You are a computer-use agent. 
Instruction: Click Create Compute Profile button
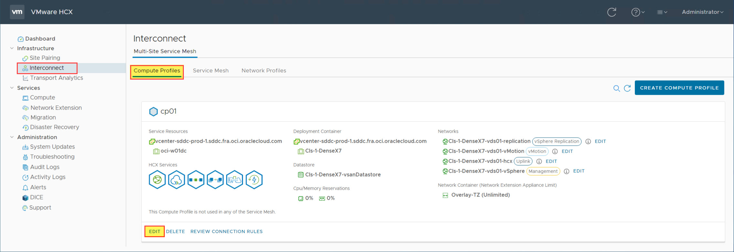(679, 88)
